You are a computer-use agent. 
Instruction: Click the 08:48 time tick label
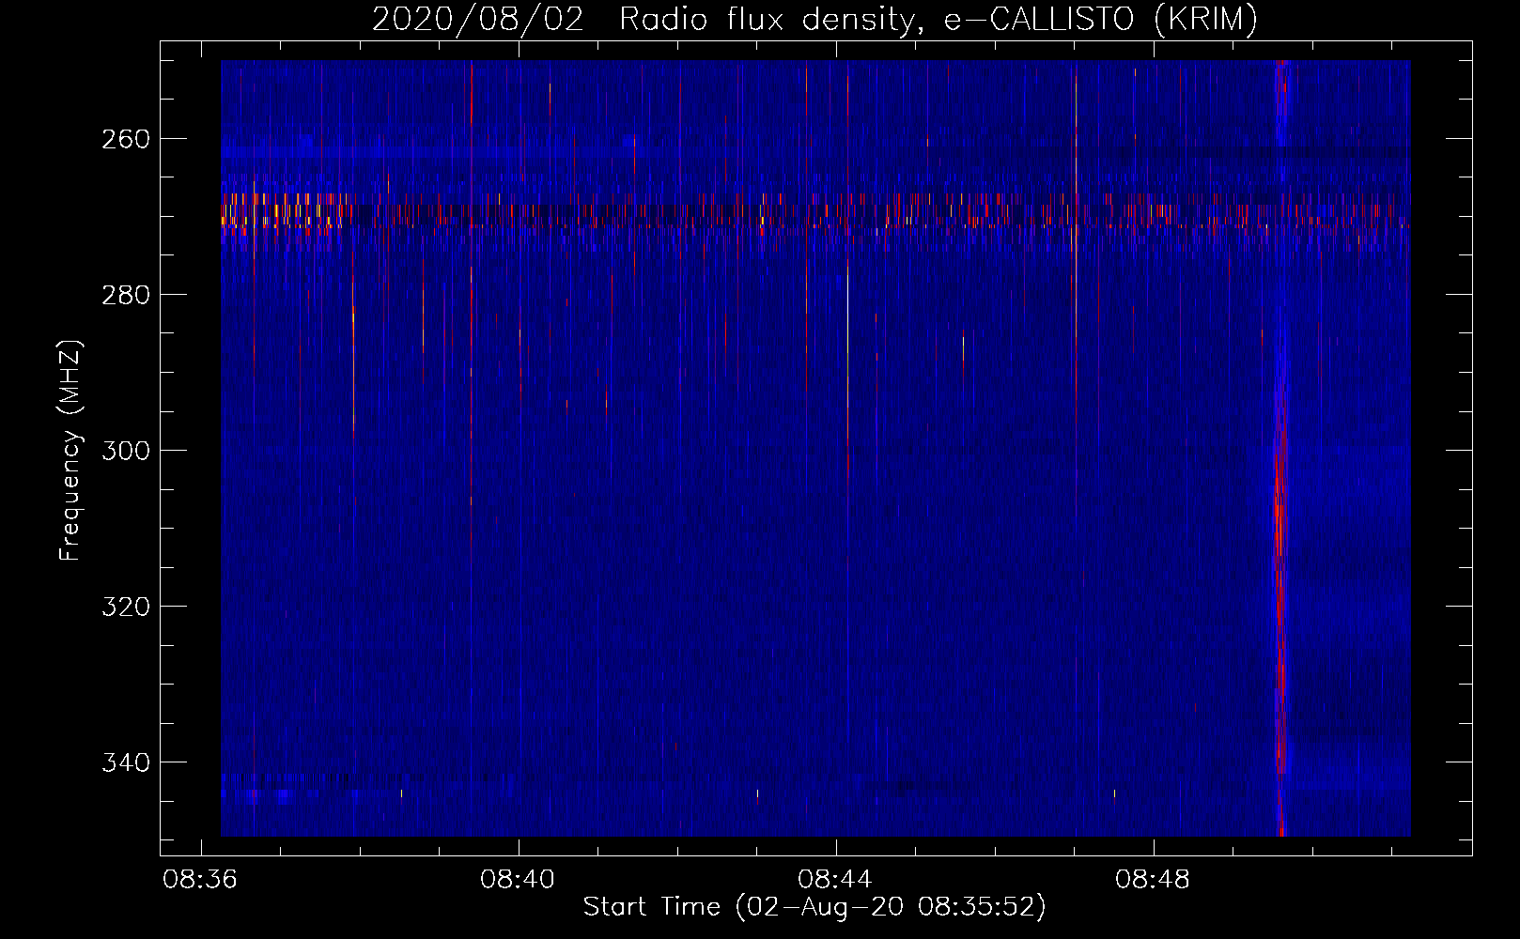[x=1153, y=880]
